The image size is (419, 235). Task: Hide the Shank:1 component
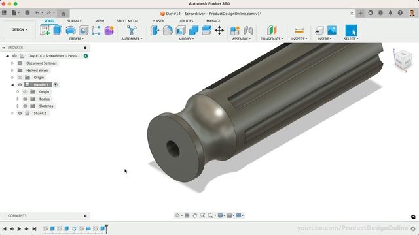click(20, 113)
